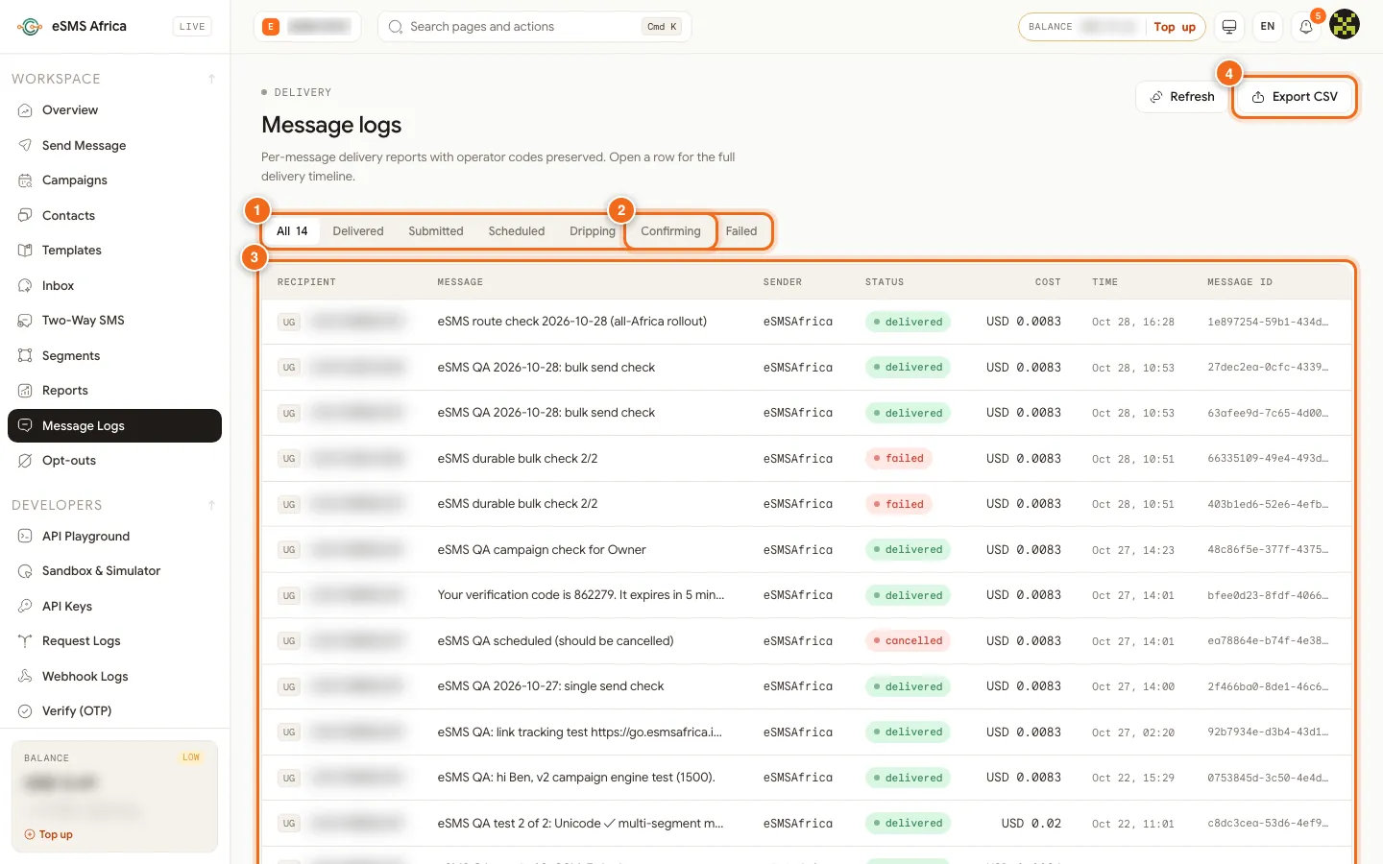Click the Verify (OTP) checkmark icon
The height and width of the screenshot is (864, 1383).
pyautogui.click(x=25, y=711)
